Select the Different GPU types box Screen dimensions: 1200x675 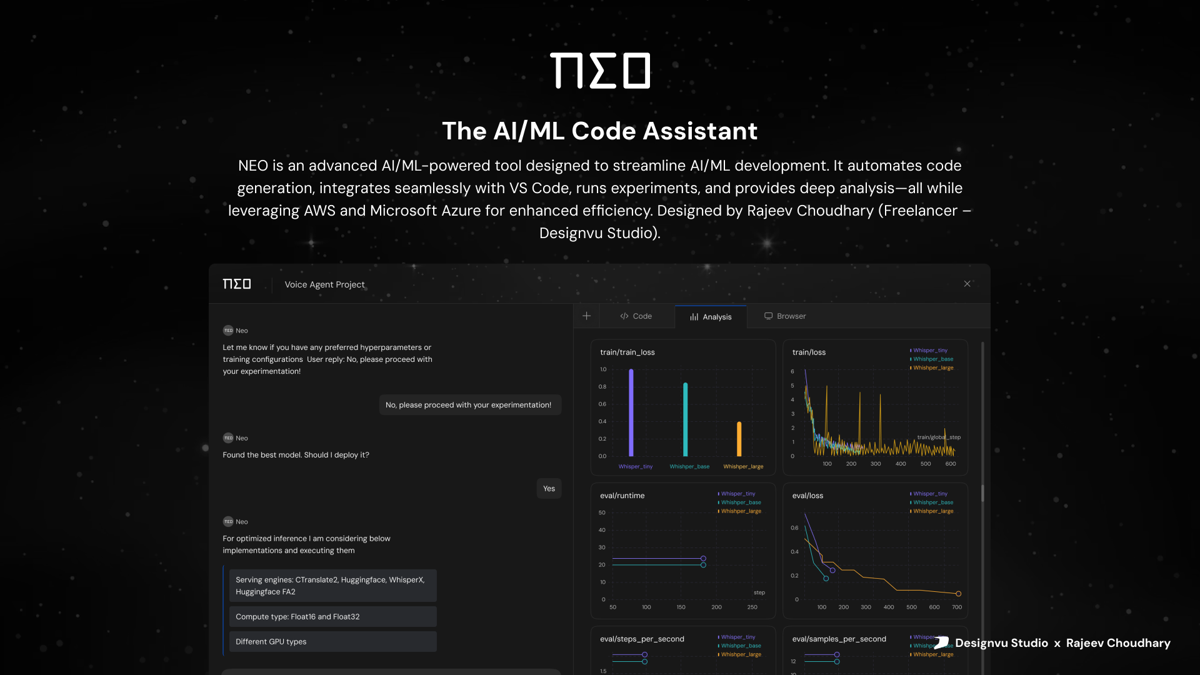(x=332, y=642)
